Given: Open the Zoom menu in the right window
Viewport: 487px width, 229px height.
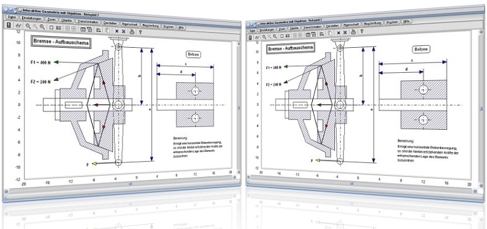Looking at the screenshot, I should [282, 29].
